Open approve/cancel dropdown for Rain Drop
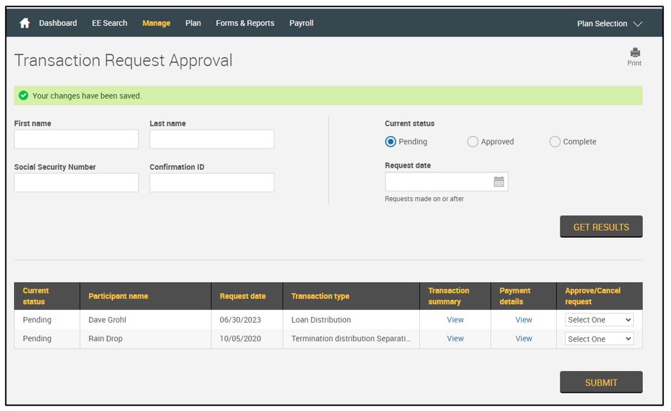 (599, 339)
